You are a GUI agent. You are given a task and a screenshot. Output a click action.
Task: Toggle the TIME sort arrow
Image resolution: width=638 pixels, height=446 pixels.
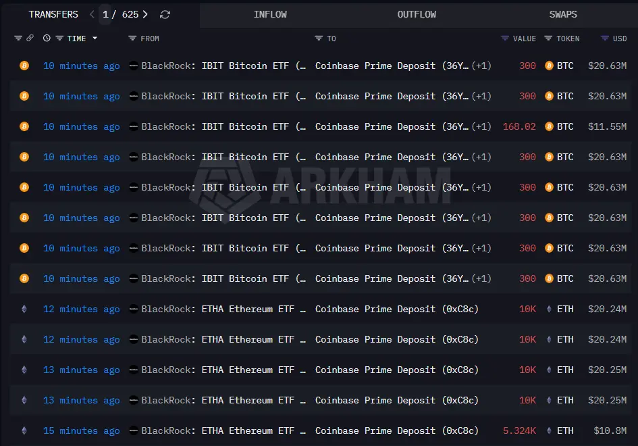pyautogui.click(x=95, y=39)
